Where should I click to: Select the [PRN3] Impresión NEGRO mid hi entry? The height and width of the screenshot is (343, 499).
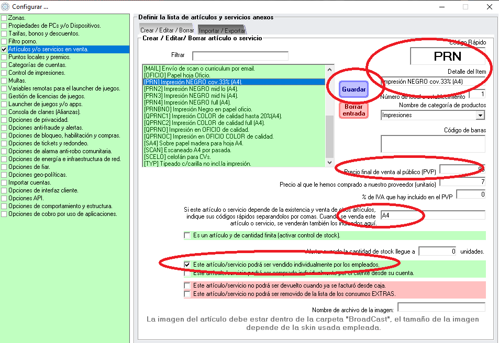pos(234,96)
